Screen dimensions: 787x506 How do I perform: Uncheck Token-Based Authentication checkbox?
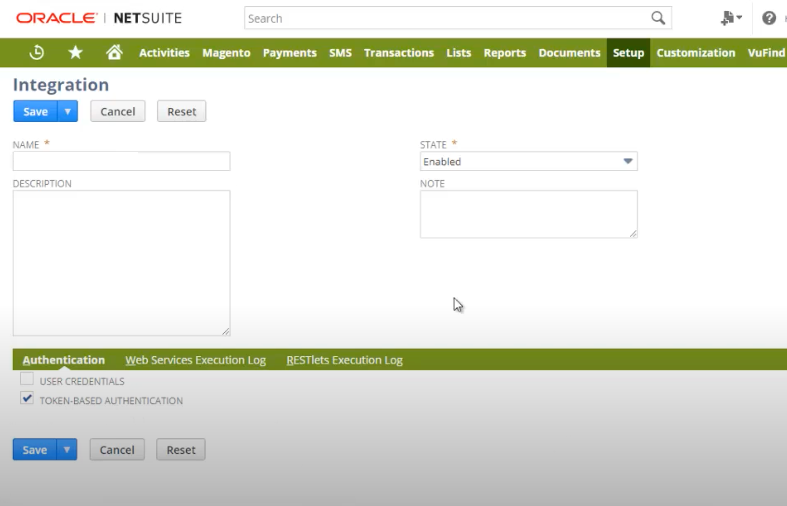pos(27,398)
